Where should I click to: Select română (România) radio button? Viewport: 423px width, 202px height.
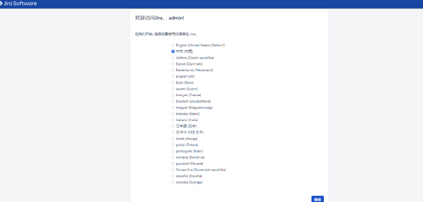point(173,157)
